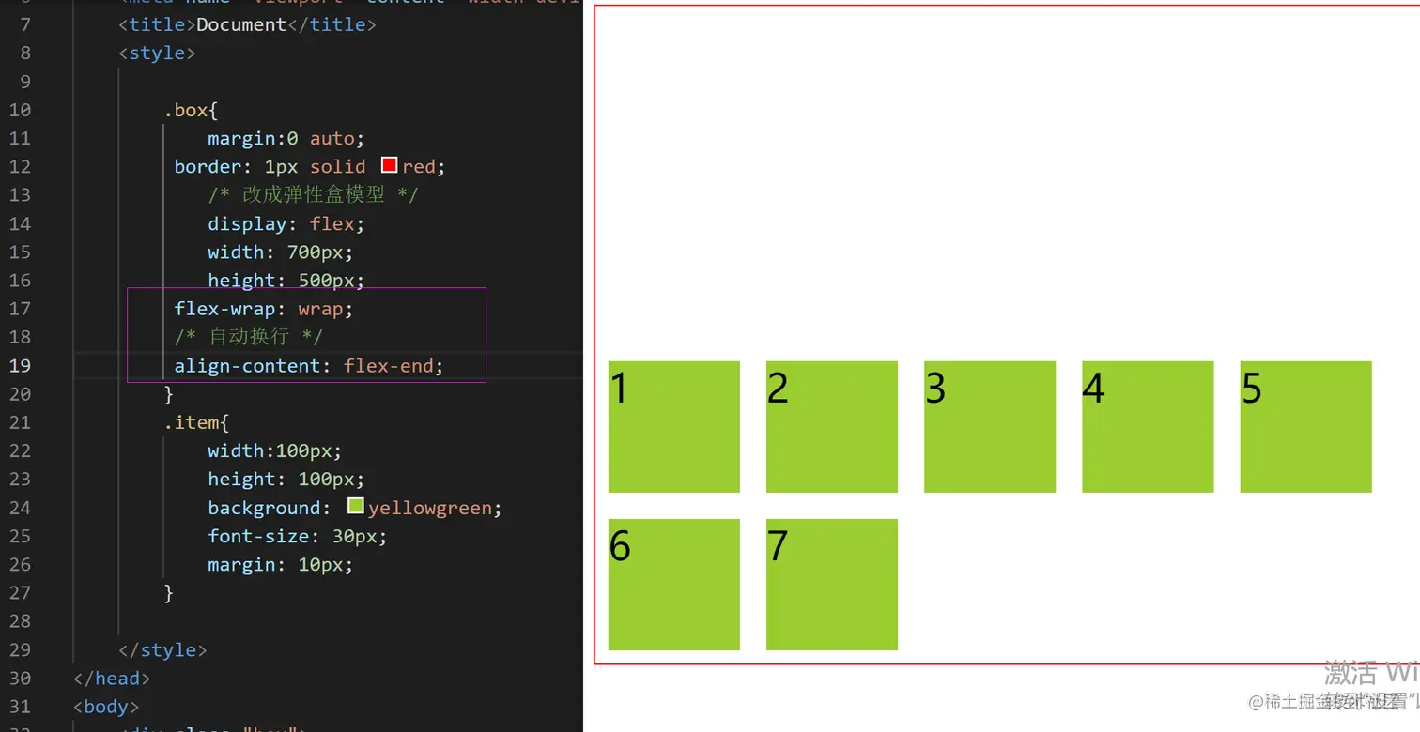Click green box numbered 5

coord(1305,427)
